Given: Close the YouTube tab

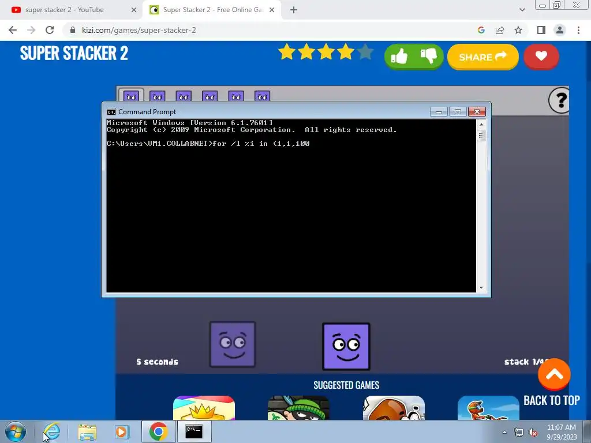Looking at the screenshot, I should pyautogui.click(x=133, y=10).
